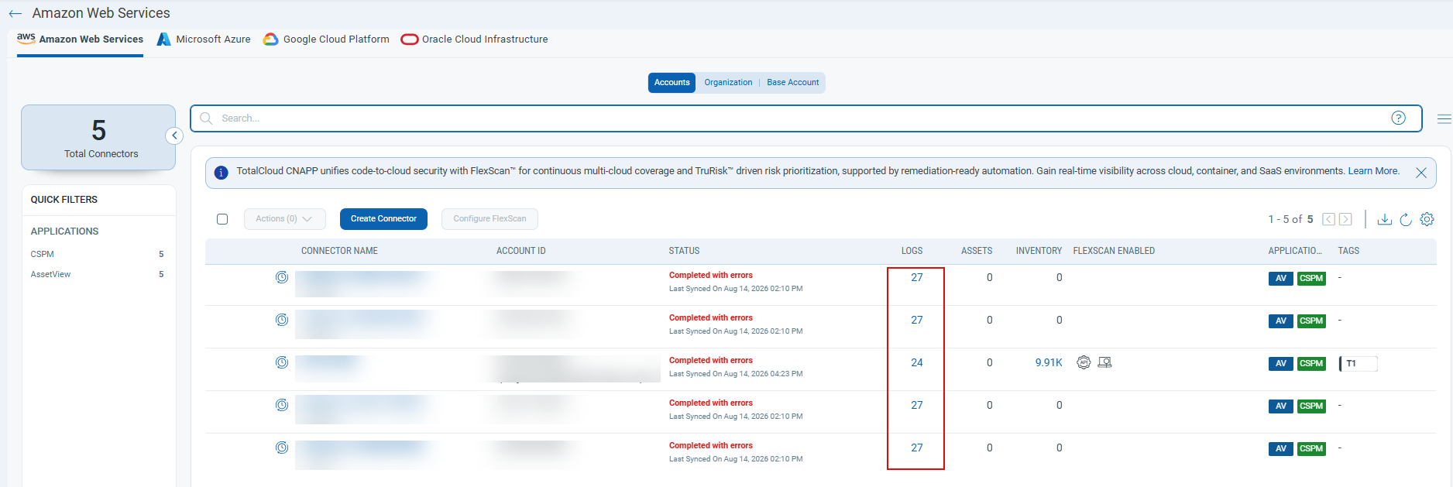Open the Amazon Web Services tab
This screenshot has height=487, width=1453.
pos(80,39)
